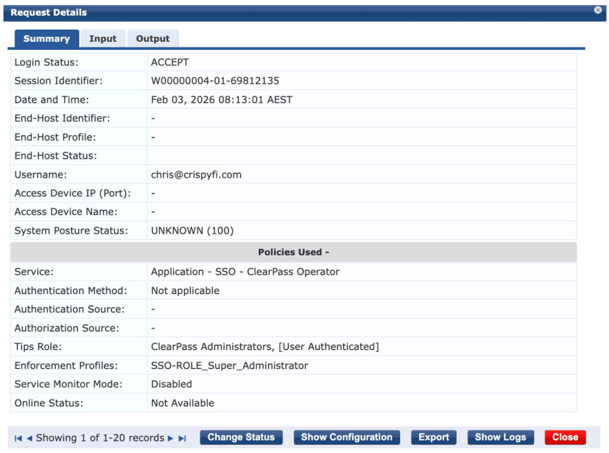This screenshot has width=609, height=453.
Task: Advance to the next record
Action: coord(171,439)
